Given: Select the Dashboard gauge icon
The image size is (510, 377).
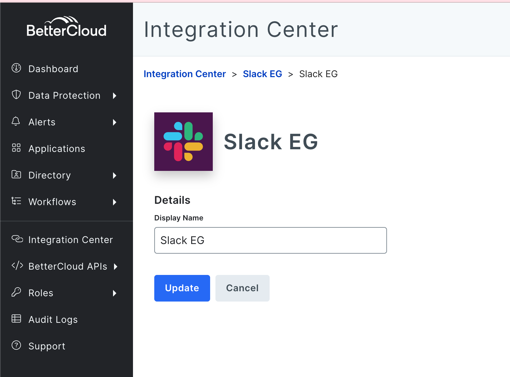Looking at the screenshot, I should (16, 68).
